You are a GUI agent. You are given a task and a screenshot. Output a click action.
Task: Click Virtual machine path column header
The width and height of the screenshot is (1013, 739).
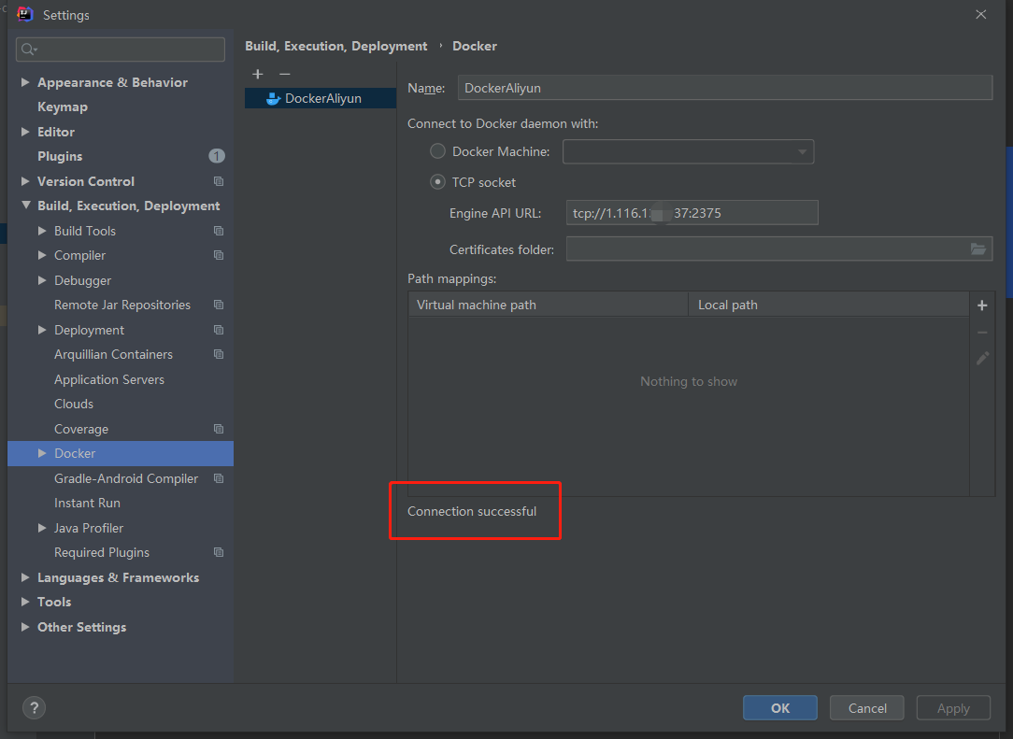pyautogui.click(x=548, y=305)
